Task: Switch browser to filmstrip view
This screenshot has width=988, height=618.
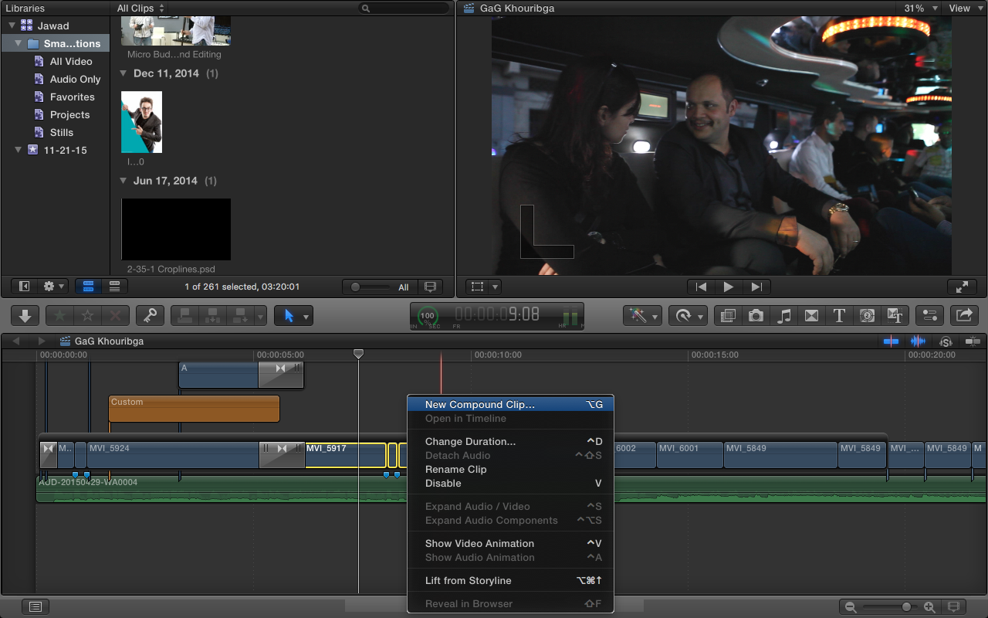Action: (88, 287)
